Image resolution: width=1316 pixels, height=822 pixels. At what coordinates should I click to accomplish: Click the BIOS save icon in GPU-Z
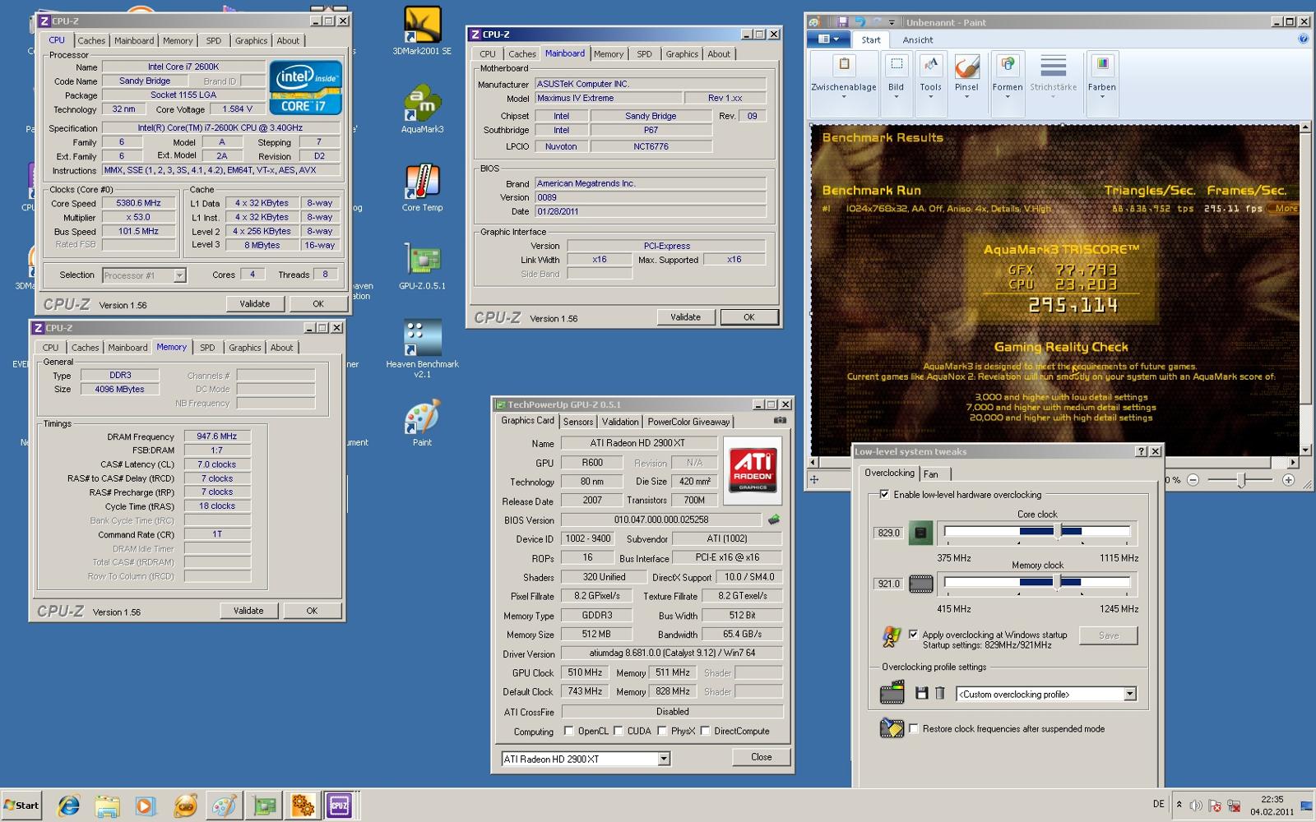click(773, 520)
